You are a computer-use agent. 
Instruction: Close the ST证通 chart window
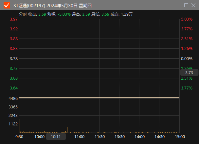[193, 5]
